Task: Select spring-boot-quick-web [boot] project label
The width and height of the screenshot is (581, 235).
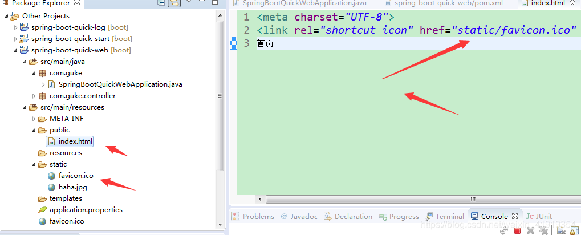Action: click(81, 50)
